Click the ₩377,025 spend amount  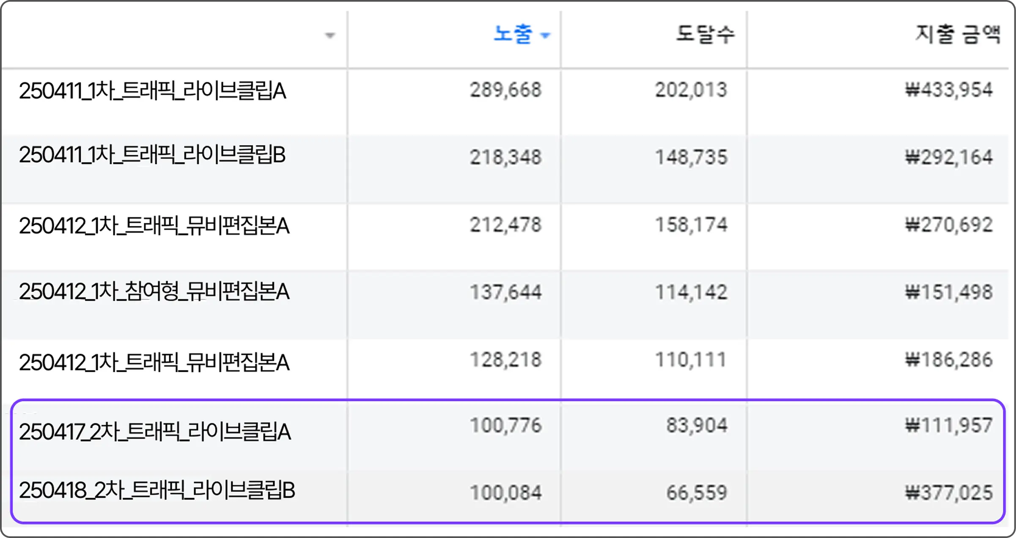click(x=949, y=492)
